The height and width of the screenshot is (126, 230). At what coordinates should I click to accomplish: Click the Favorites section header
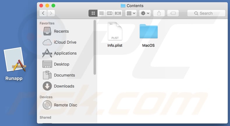tap(47, 23)
